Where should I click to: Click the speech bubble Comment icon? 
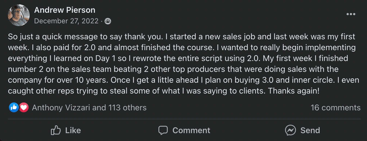pos(163,130)
